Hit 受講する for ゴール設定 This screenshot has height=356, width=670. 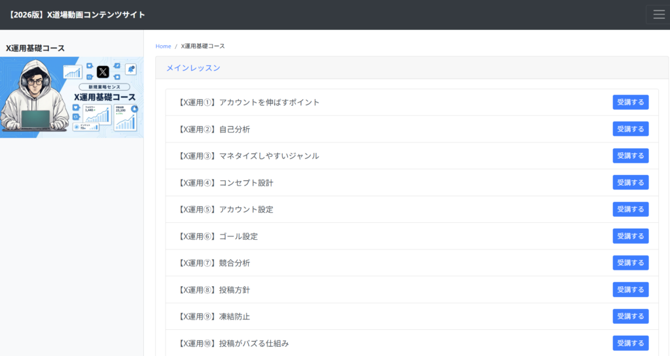(x=630, y=236)
